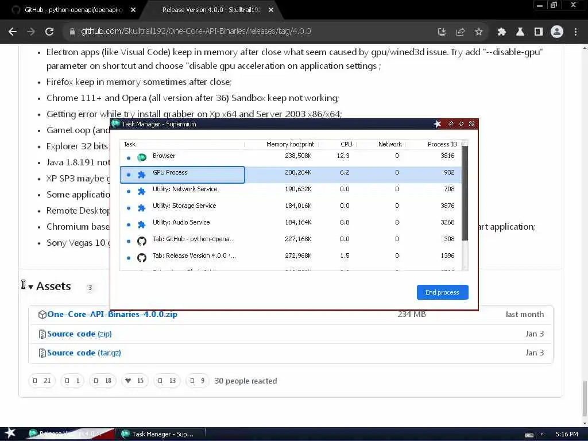Click the forward navigation arrow
Image resolution: width=588 pixels, height=441 pixels.
pos(31,32)
